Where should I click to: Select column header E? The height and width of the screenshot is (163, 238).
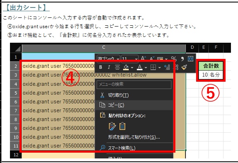204,47
